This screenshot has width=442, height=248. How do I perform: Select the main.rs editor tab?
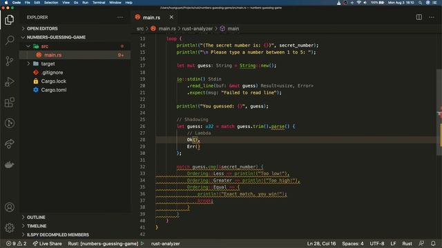tap(151, 17)
